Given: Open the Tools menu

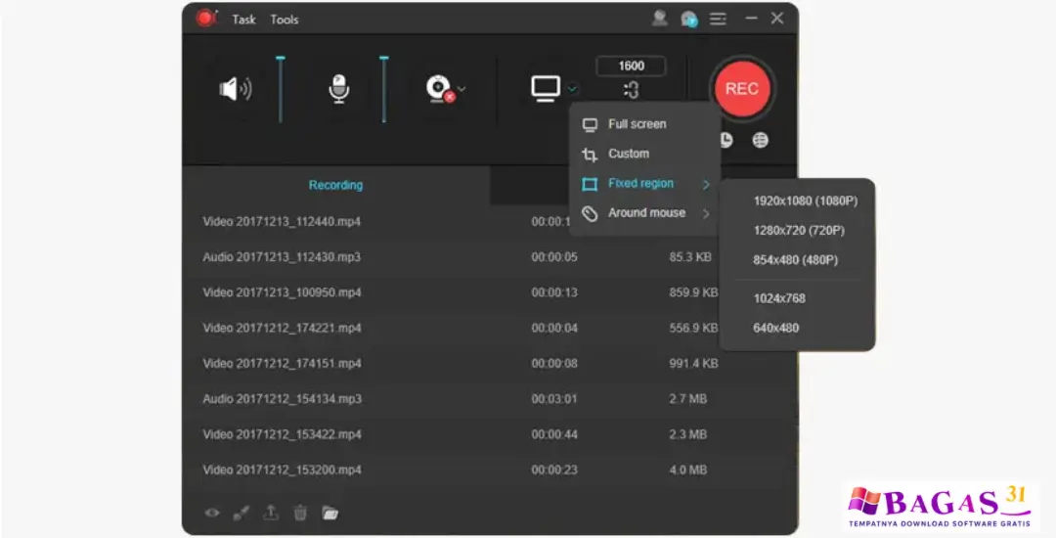Looking at the screenshot, I should [x=285, y=20].
